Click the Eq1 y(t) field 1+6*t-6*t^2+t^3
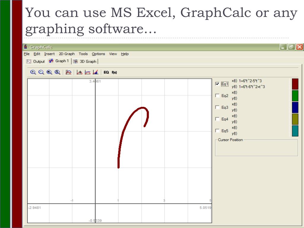304x228 pixels. pyautogui.click(x=252, y=87)
